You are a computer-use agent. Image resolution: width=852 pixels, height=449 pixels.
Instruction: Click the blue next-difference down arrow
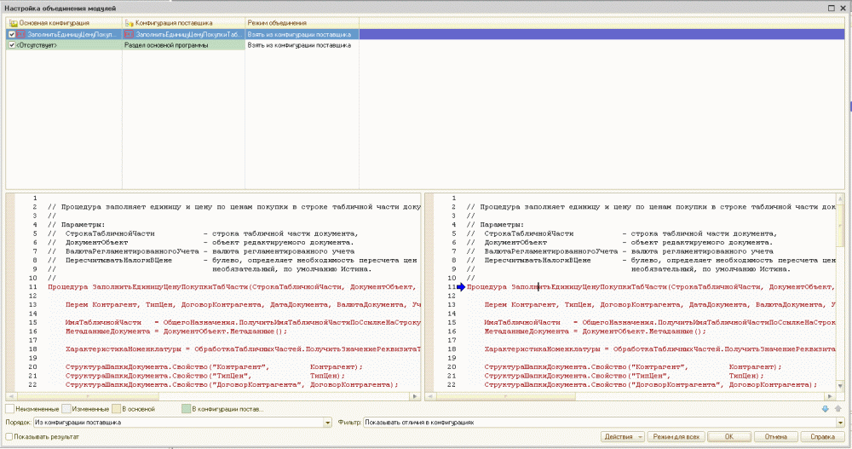(x=825, y=410)
